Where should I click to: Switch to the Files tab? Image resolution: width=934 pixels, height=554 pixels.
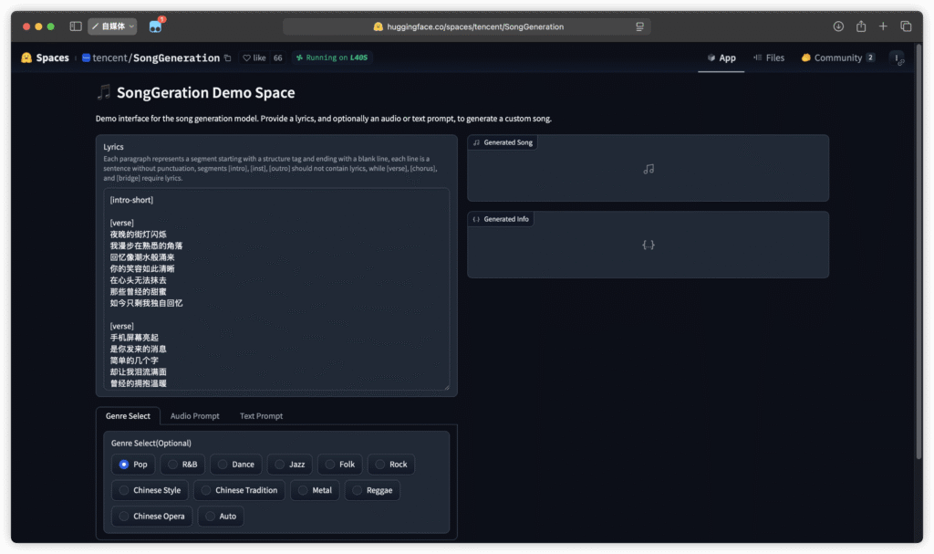point(768,57)
